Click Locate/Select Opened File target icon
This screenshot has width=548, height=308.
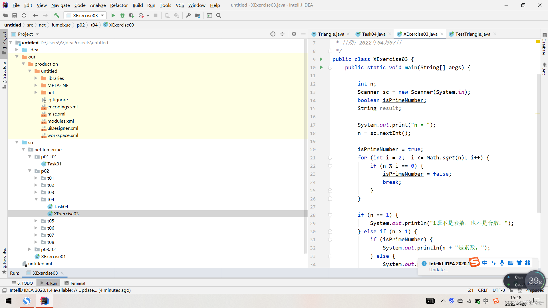[x=273, y=34]
